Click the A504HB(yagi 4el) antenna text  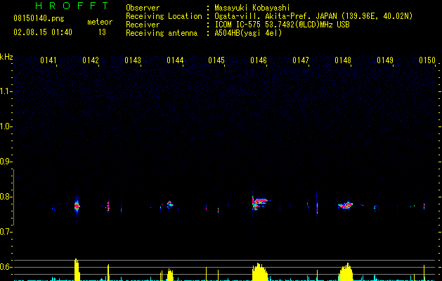point(248,33)
